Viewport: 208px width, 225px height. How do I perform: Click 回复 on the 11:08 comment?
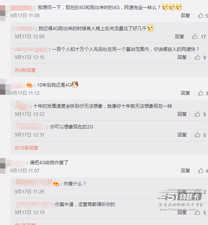click(185, 15)
